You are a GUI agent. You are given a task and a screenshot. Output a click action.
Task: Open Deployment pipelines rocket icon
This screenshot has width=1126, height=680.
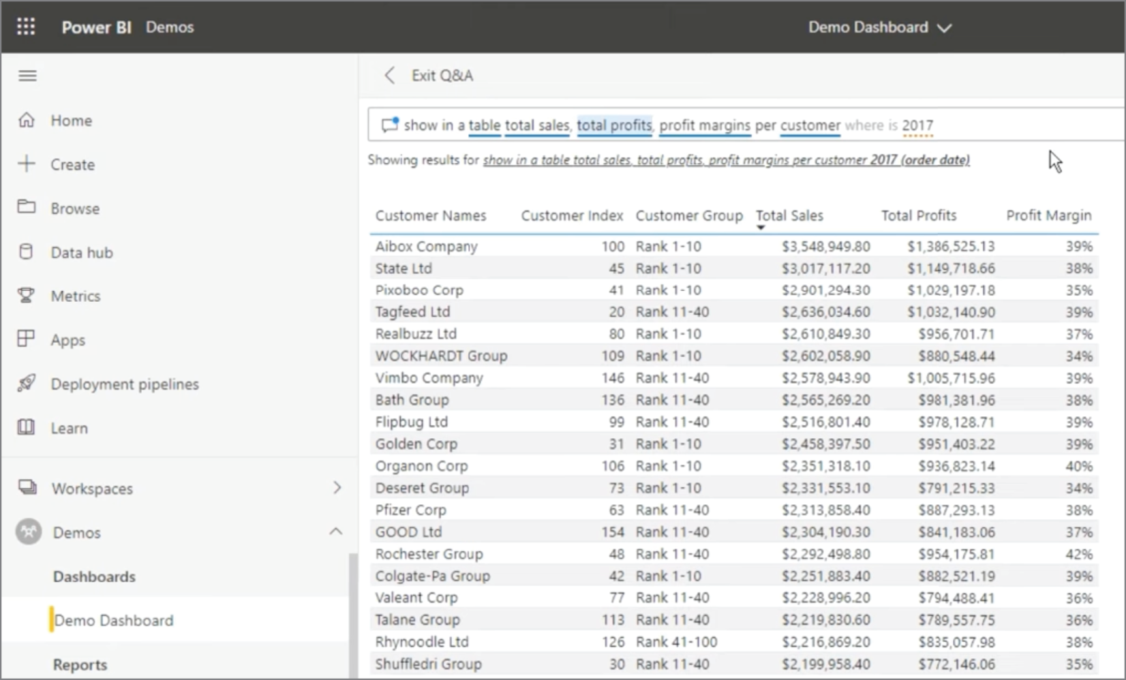(x=27, y=384)
